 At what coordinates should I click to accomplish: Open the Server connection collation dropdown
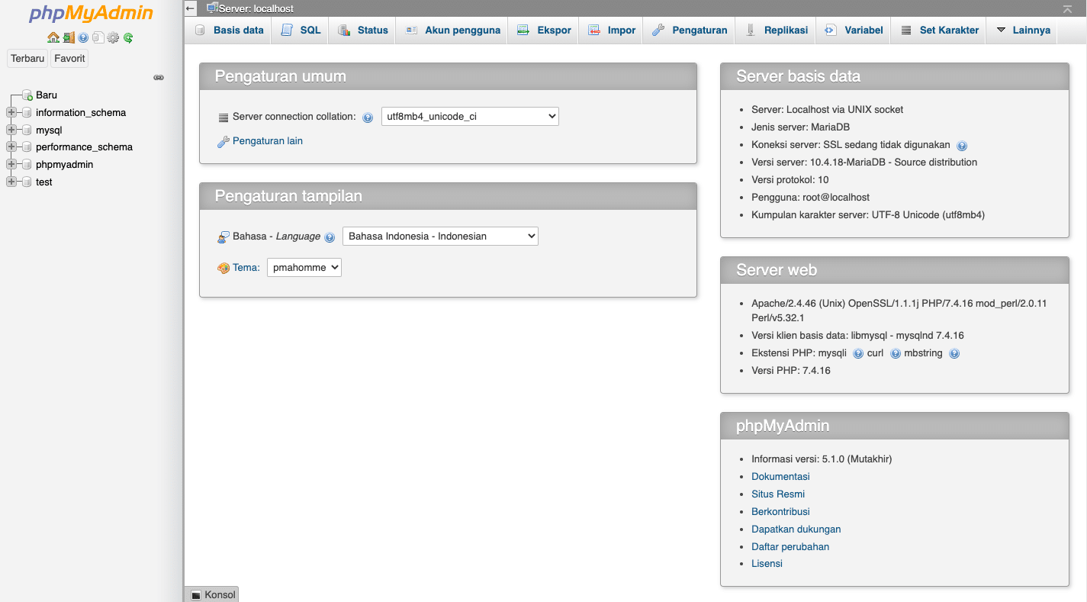pos(470,117)
